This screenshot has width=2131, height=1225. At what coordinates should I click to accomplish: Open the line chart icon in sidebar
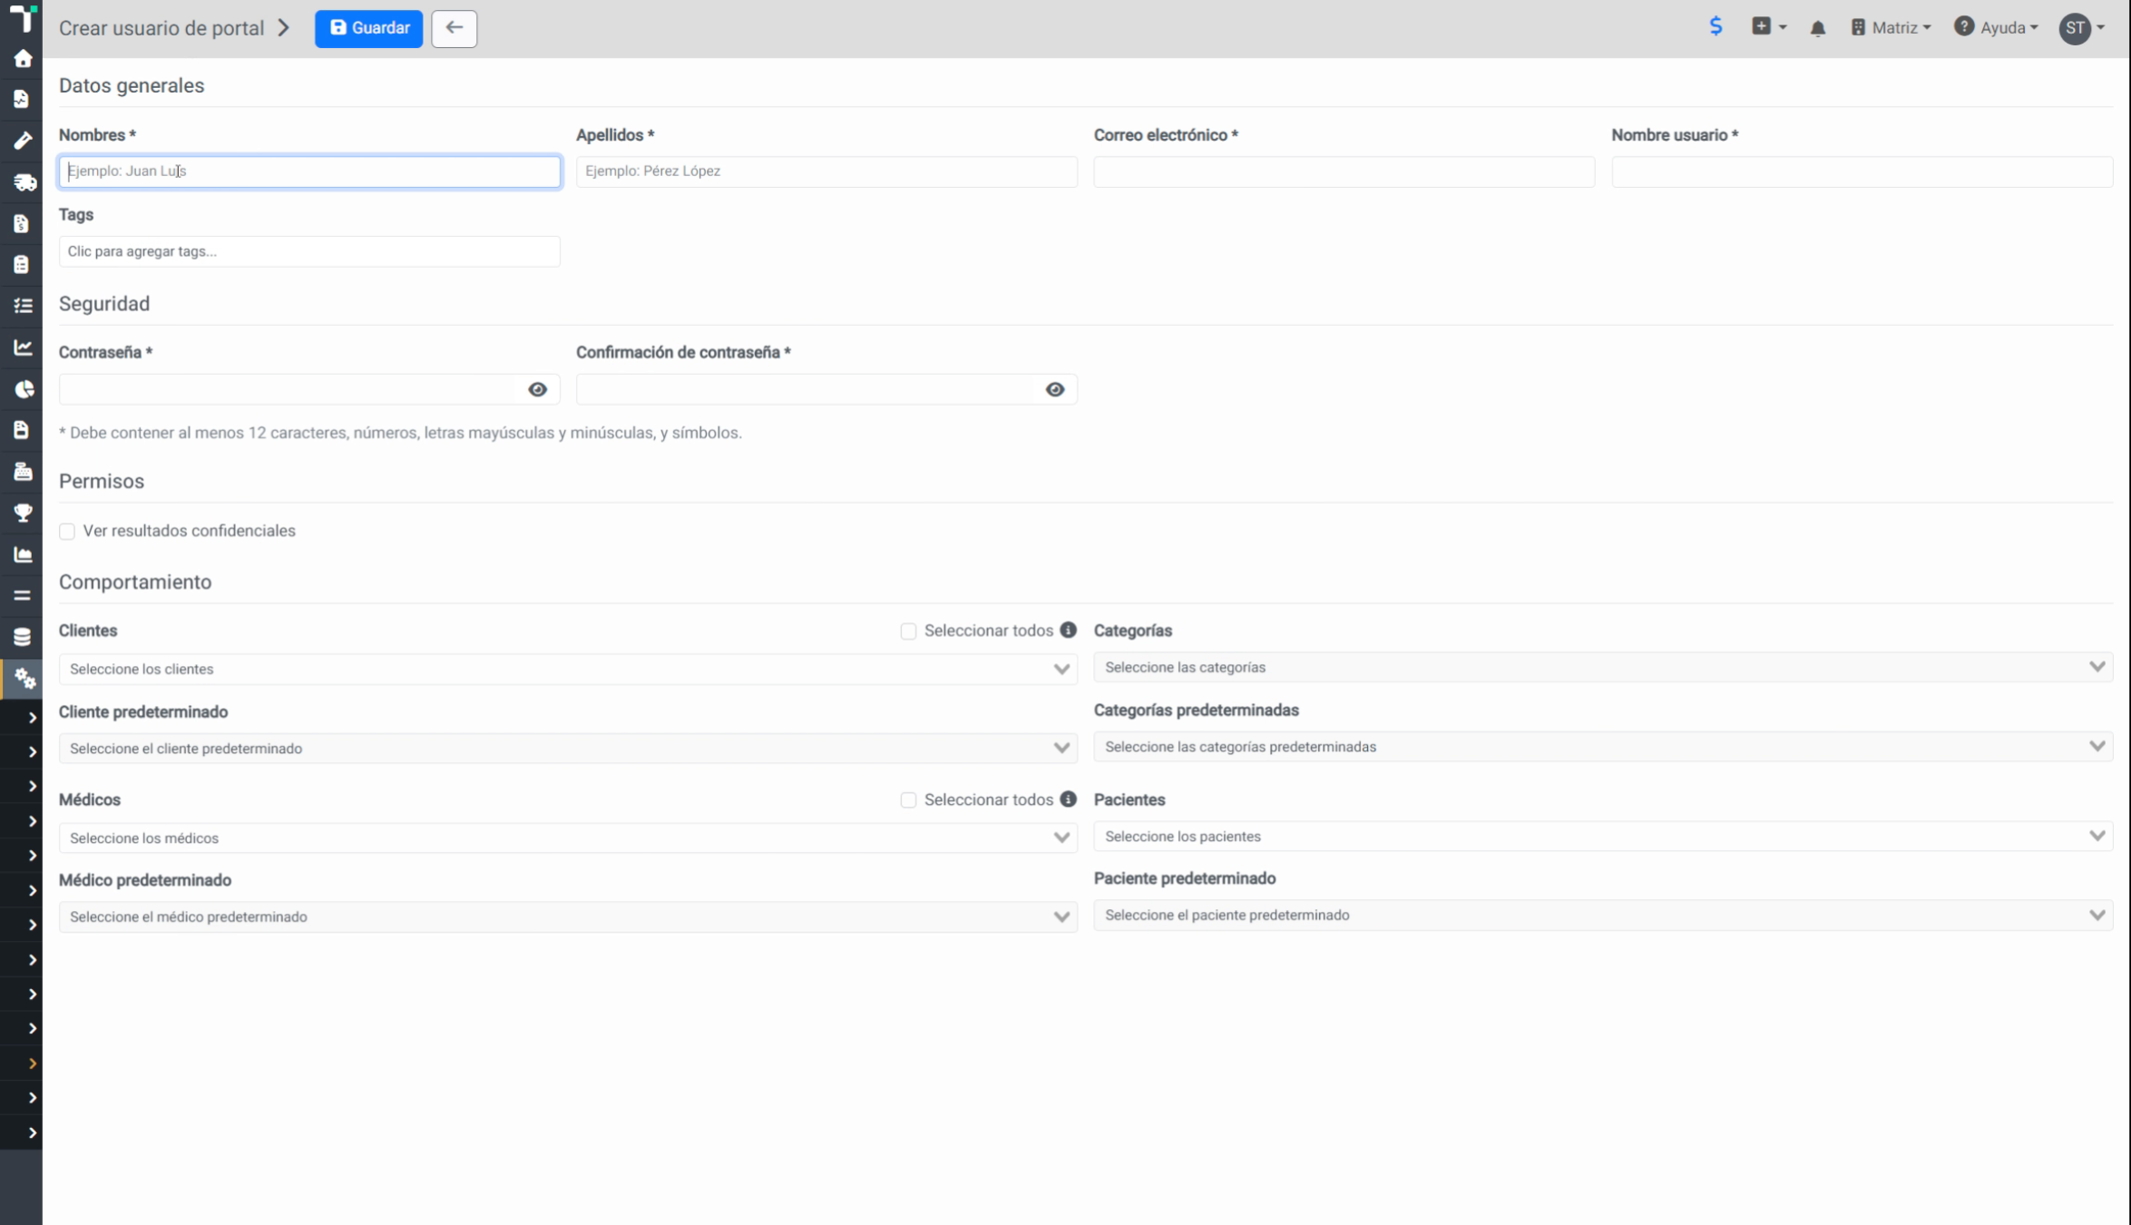tap(23, 348)
